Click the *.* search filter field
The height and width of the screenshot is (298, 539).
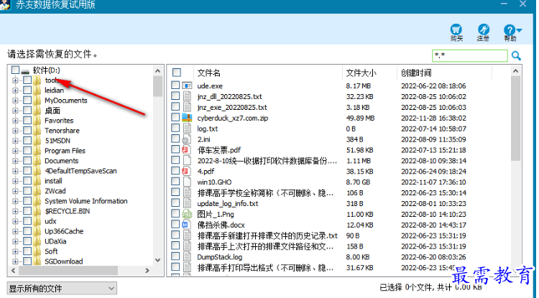coord(469,55)
